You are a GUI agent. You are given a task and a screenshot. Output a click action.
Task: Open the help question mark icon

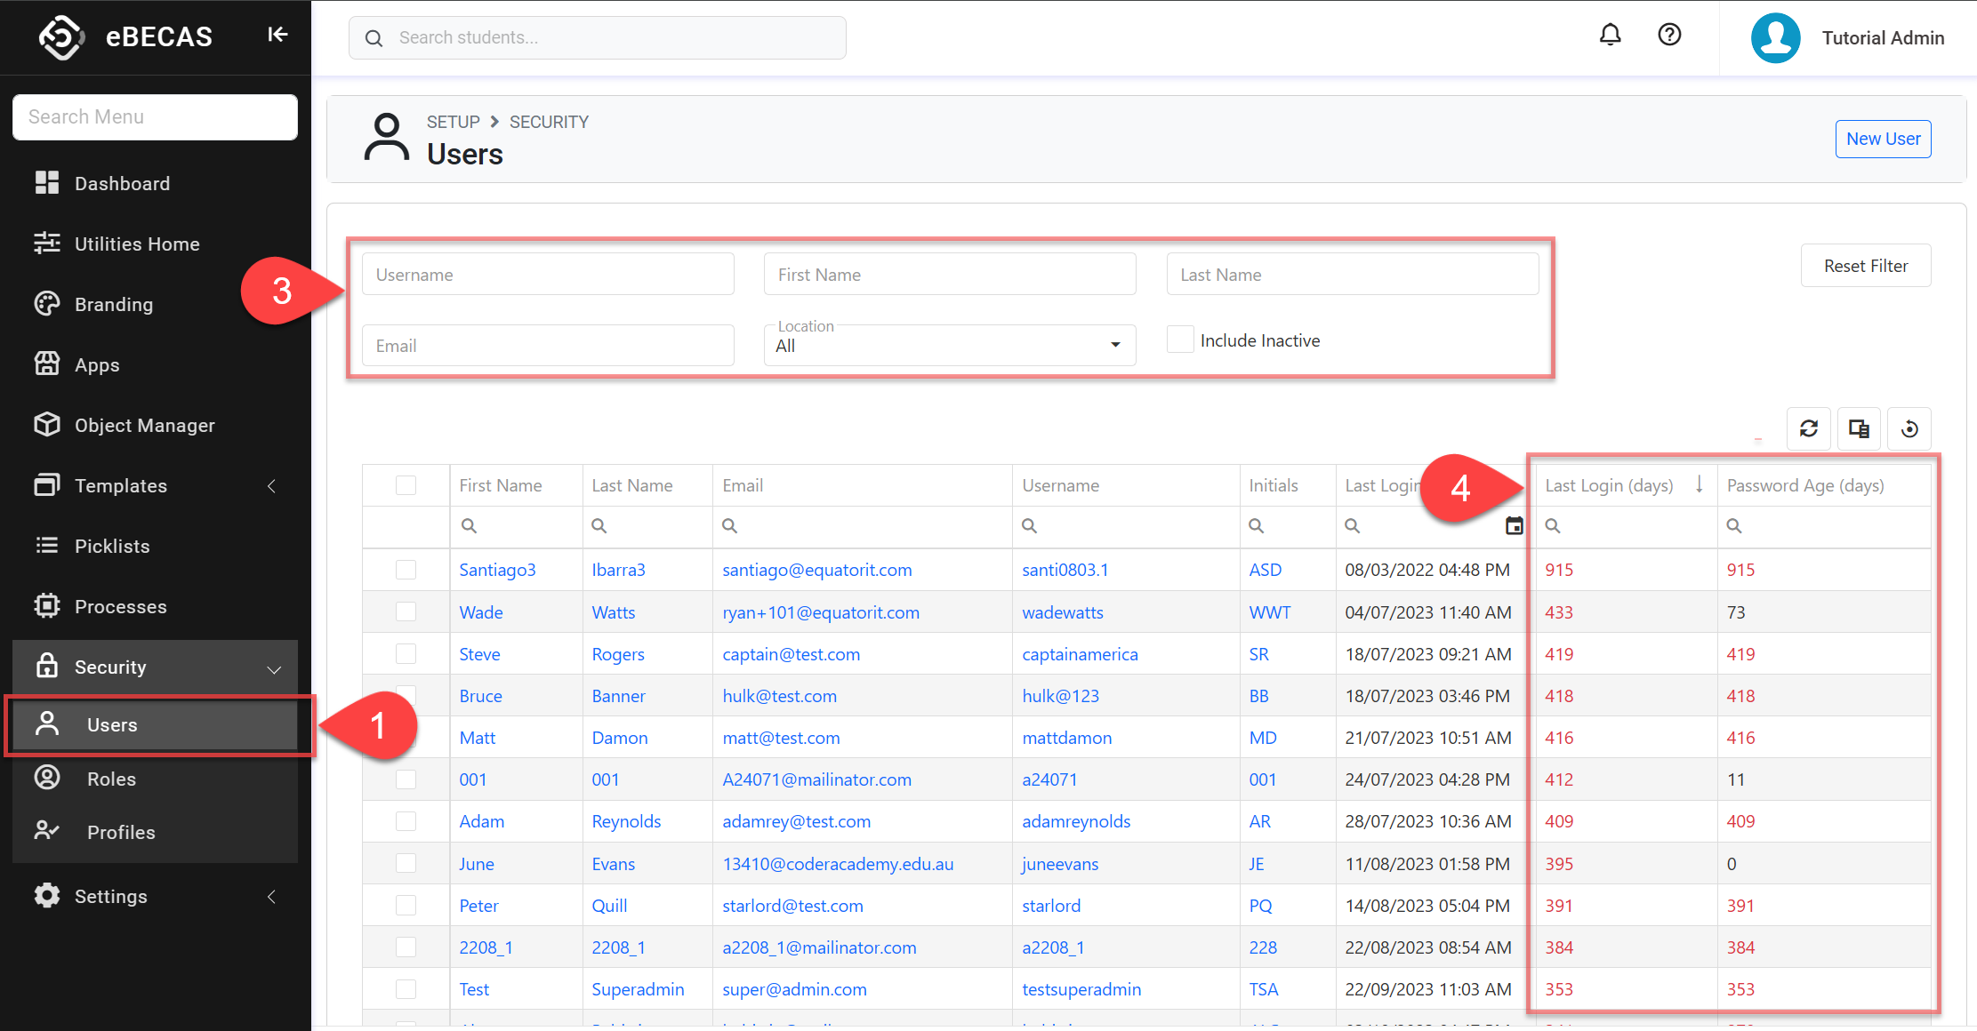pyautogui.click(x=1669, y=36)
